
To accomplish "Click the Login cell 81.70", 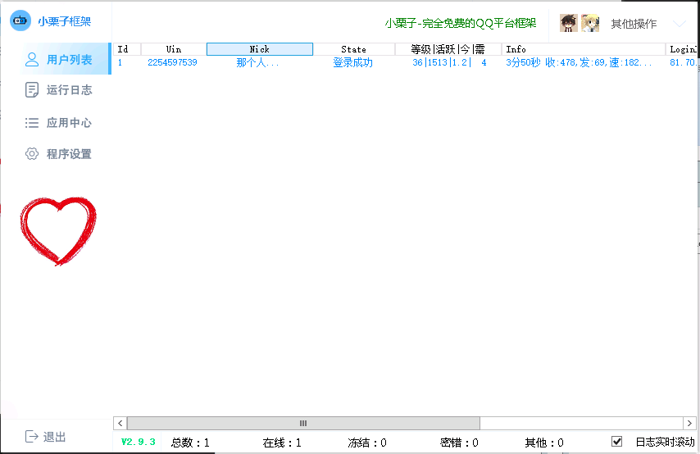I will click(683, 62).
